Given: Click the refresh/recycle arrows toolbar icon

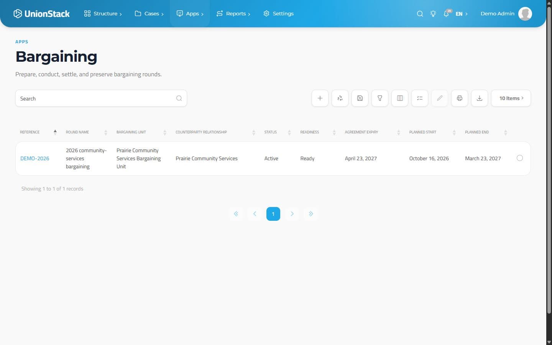Looking at the screenshot, I should [x=340, y=98].
